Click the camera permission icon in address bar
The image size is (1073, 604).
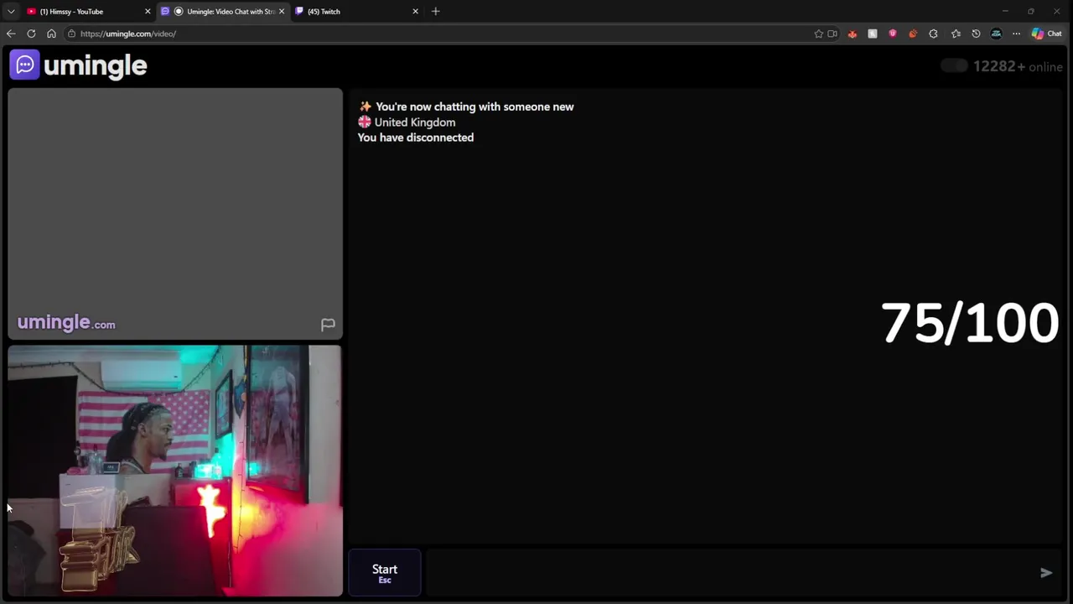(832, 34)
